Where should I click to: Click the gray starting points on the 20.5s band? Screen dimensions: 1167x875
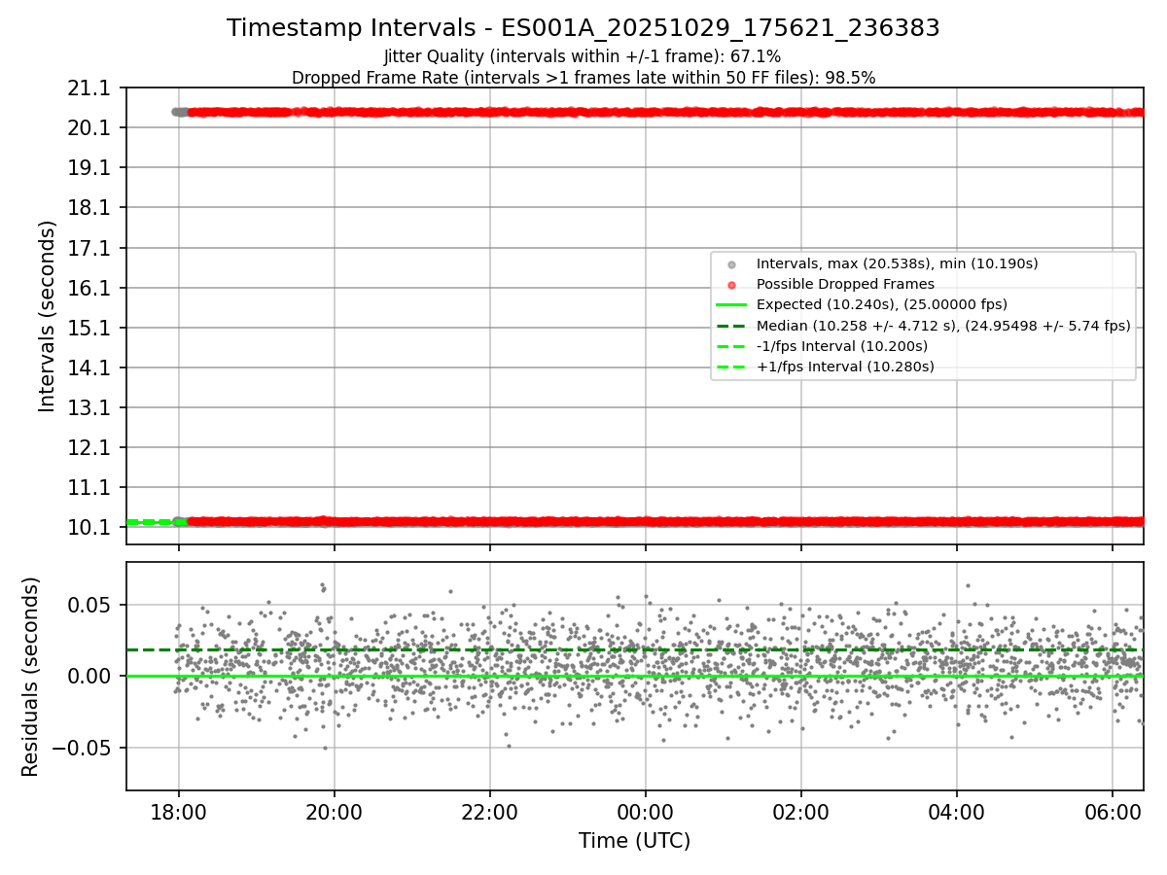[179, 112]
